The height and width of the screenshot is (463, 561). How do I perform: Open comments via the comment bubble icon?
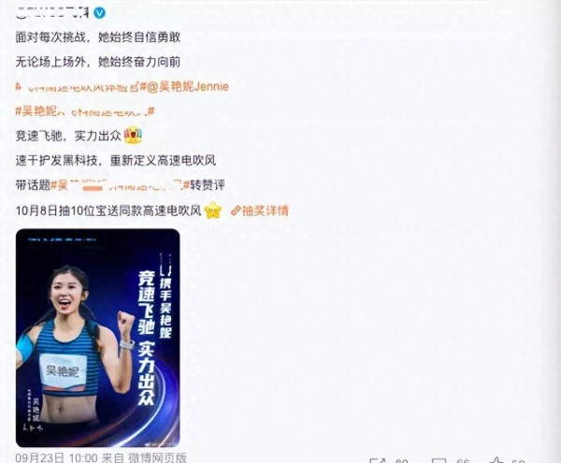pyautogui.click(x=439, y=460)
